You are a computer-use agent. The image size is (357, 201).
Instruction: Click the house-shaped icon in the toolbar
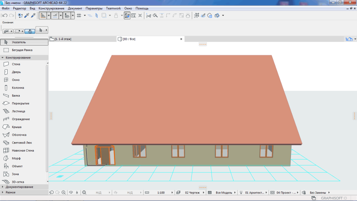click(188, 16)
